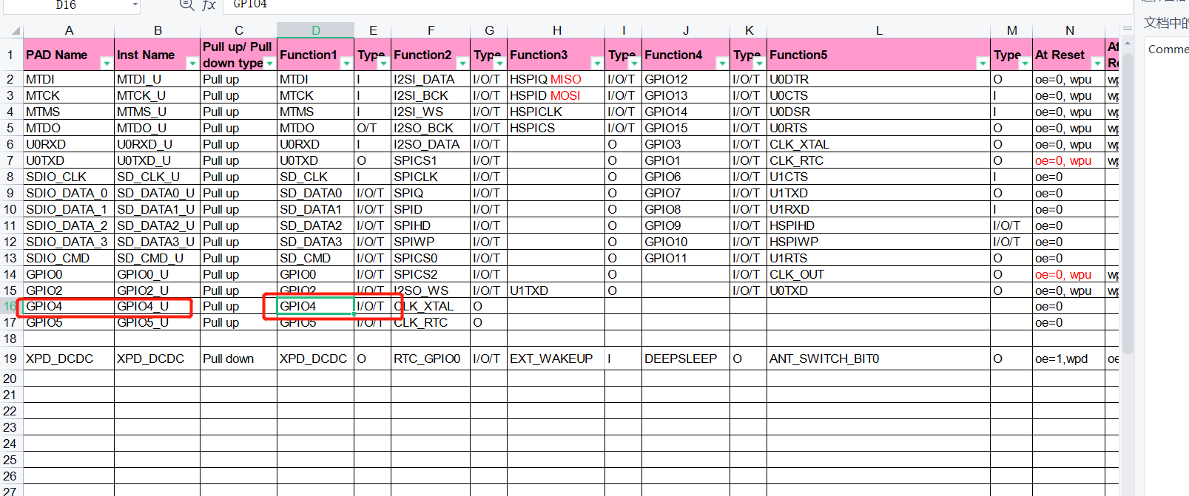Click the magnifier icon beside fx
Viewport: 1189px width, 496px height.
pos(187,5)
